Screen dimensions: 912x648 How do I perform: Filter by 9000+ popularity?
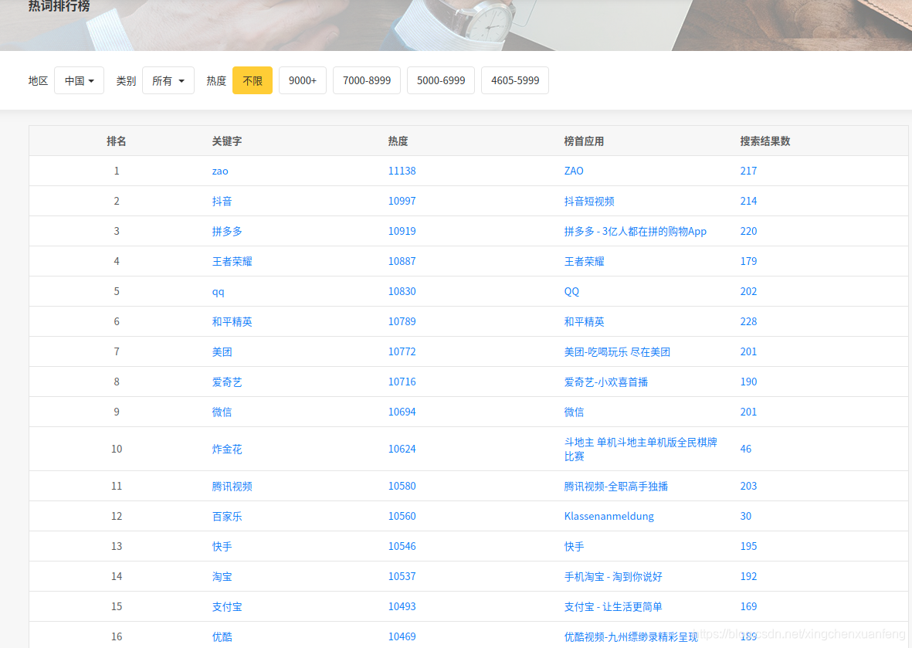pos(303,80)
